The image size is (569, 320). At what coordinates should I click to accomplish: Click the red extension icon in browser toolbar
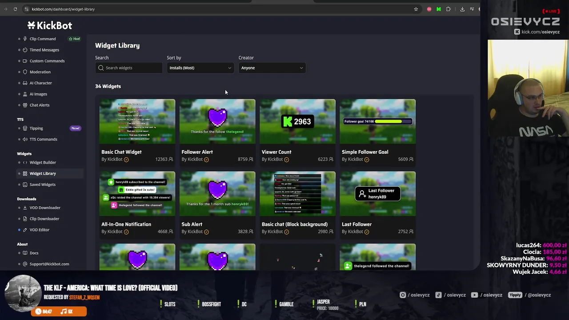[x=429, y=9]
